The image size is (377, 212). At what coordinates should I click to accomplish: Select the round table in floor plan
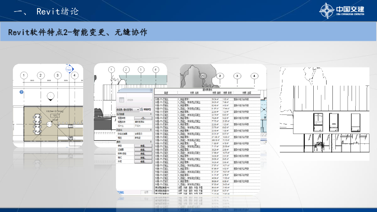(x=49, y=124)
